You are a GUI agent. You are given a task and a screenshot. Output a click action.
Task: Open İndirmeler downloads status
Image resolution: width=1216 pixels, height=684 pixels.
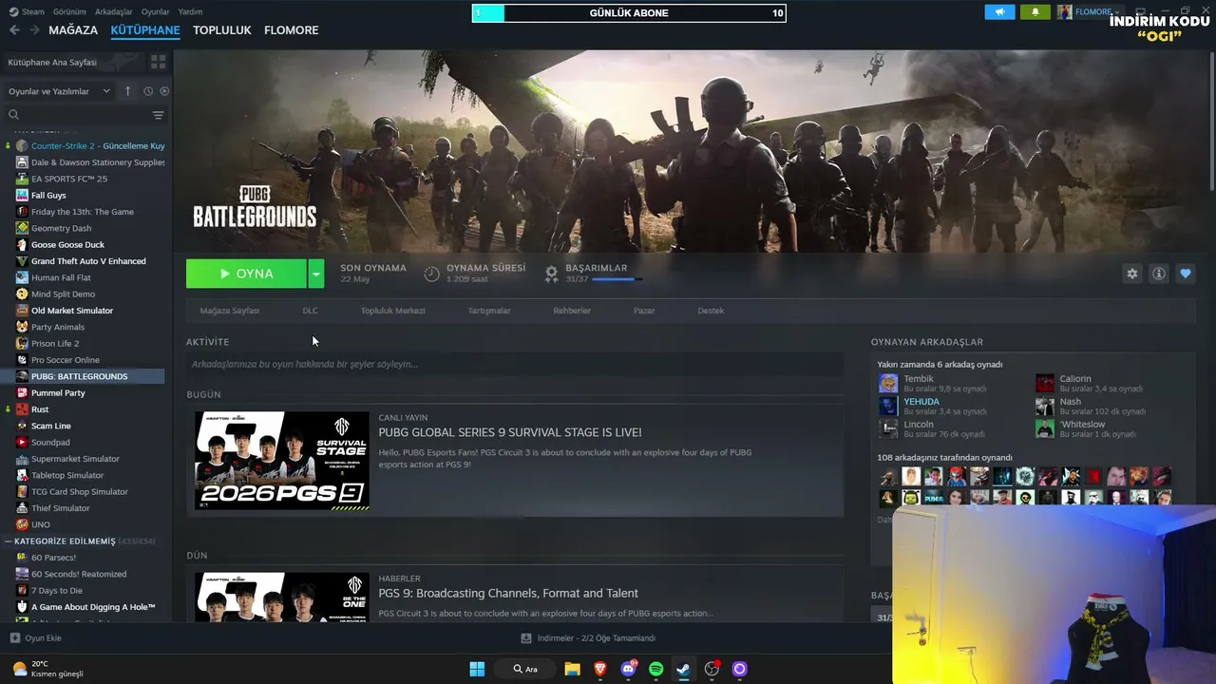[x=588, y=638]
